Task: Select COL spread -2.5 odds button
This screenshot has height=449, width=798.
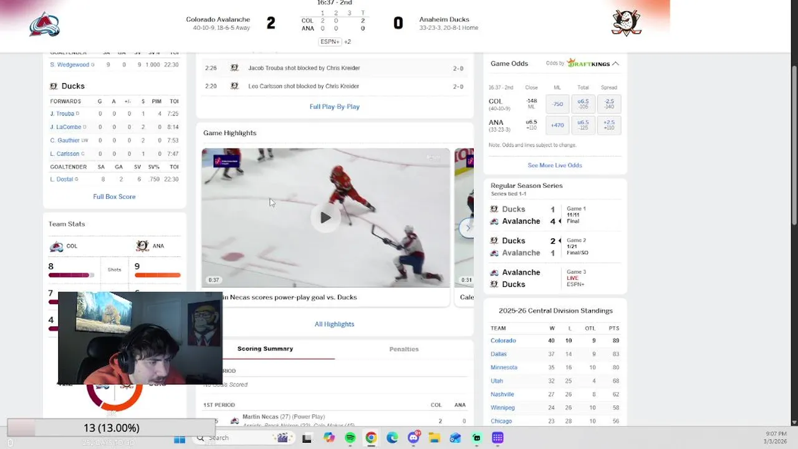Action: 609,104
